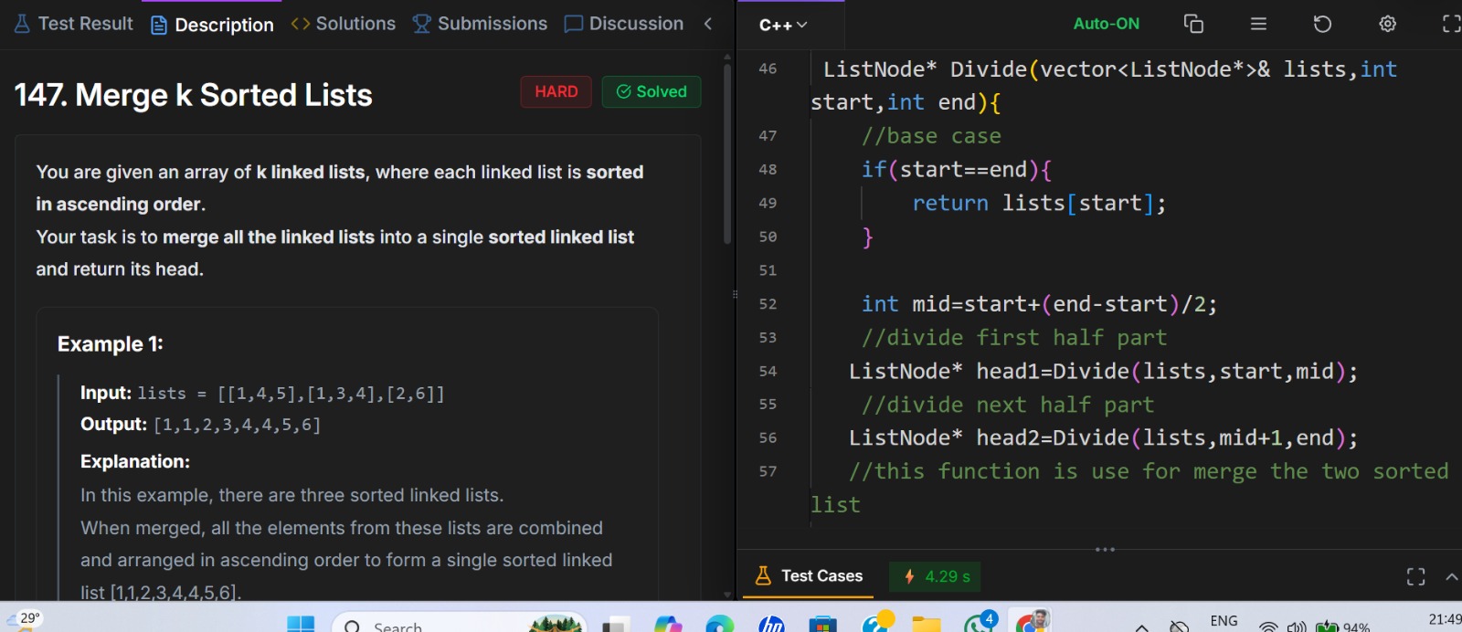
Task: Open editor settings gear icon
Action: point(1387,24)
